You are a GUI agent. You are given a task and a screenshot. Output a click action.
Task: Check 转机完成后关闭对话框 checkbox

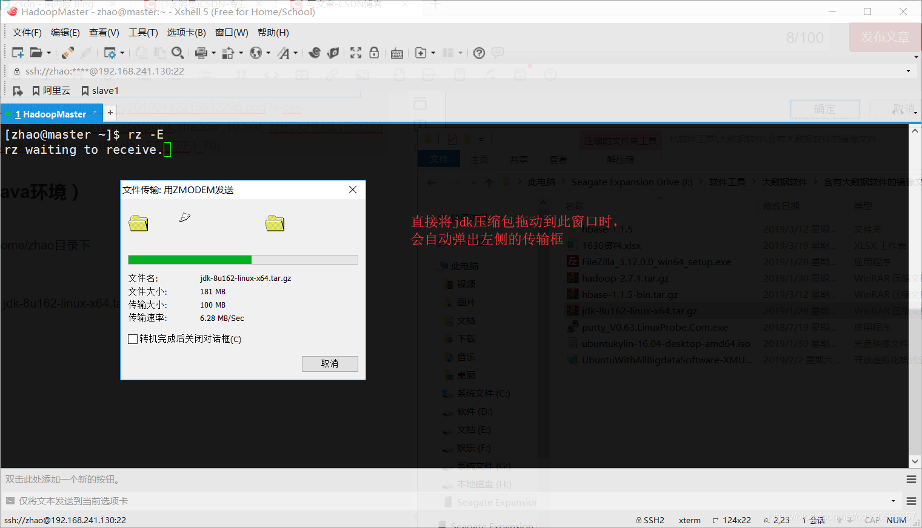[133, 339]
